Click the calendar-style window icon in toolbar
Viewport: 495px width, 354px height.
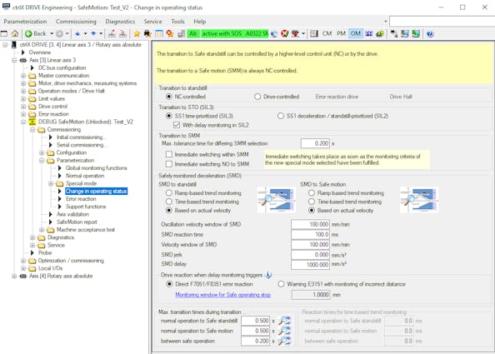[159, 34]
